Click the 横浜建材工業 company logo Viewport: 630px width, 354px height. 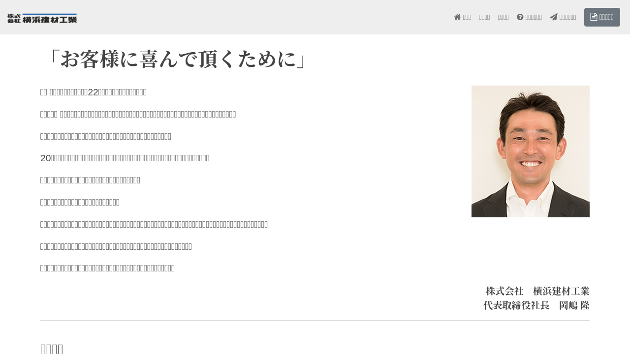click(x=42, y=18)
